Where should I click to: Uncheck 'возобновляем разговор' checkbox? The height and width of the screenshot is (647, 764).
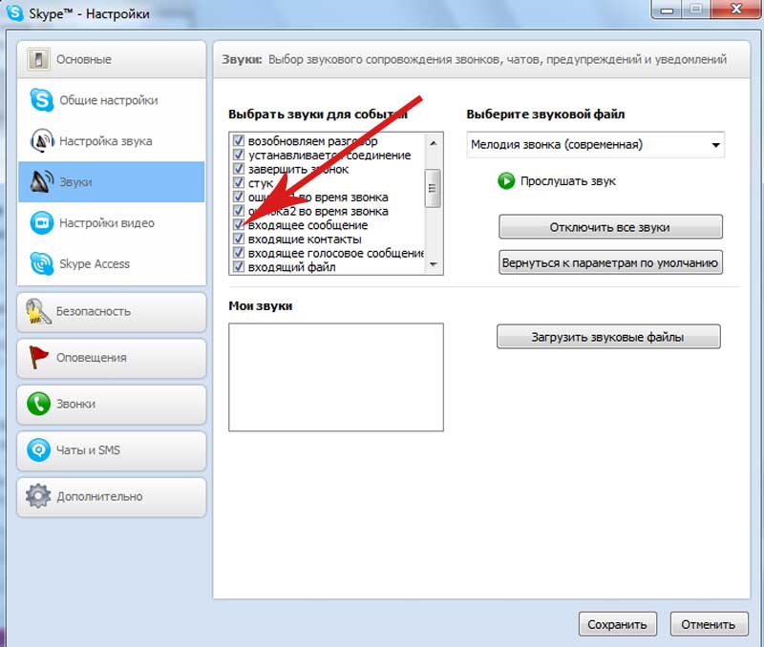(x=238, y=140)
